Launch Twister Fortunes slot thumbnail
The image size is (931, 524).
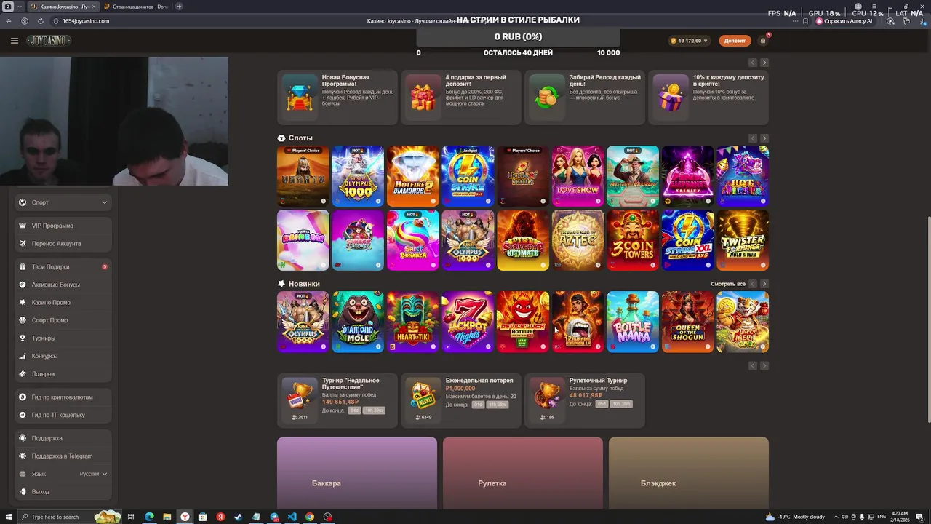click(x=743, y=240)
